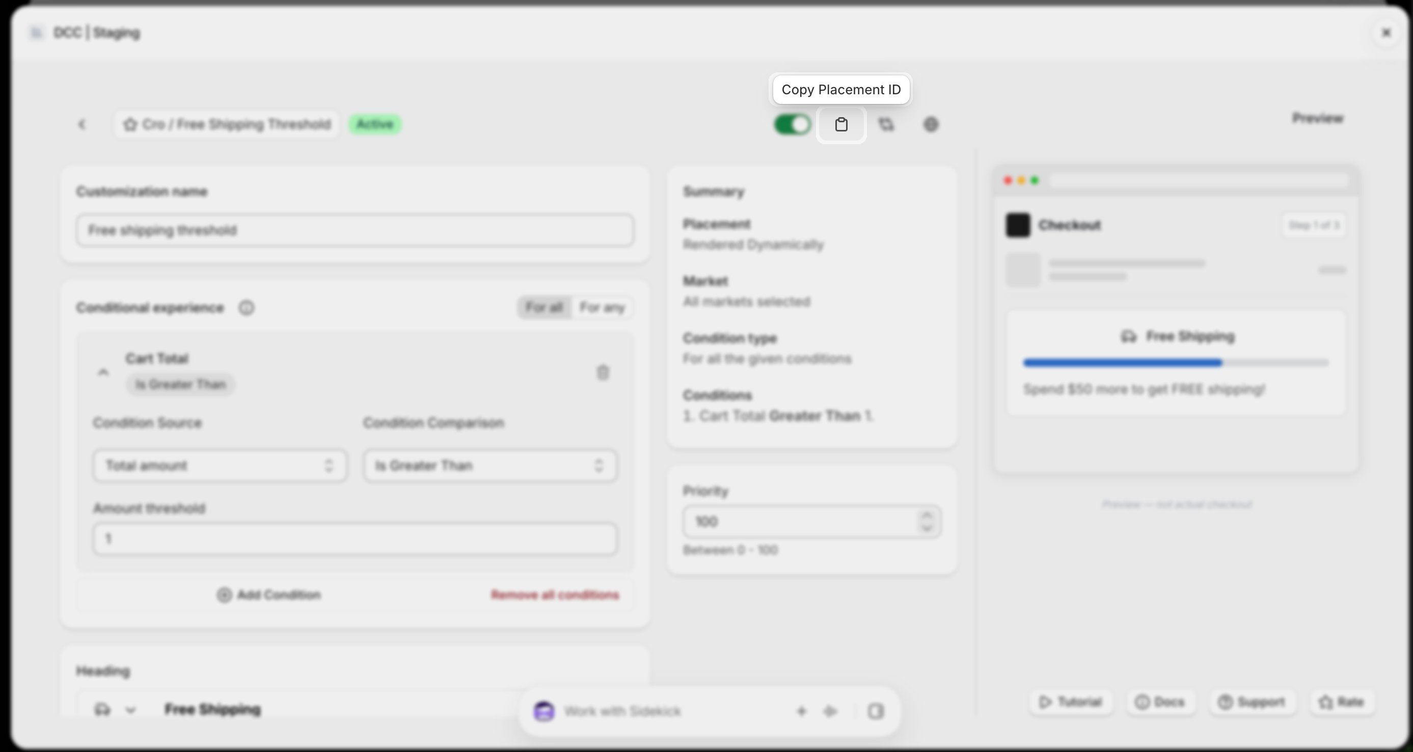
Task: Click the Sidekick avatar icon
Action: (544, 711)
